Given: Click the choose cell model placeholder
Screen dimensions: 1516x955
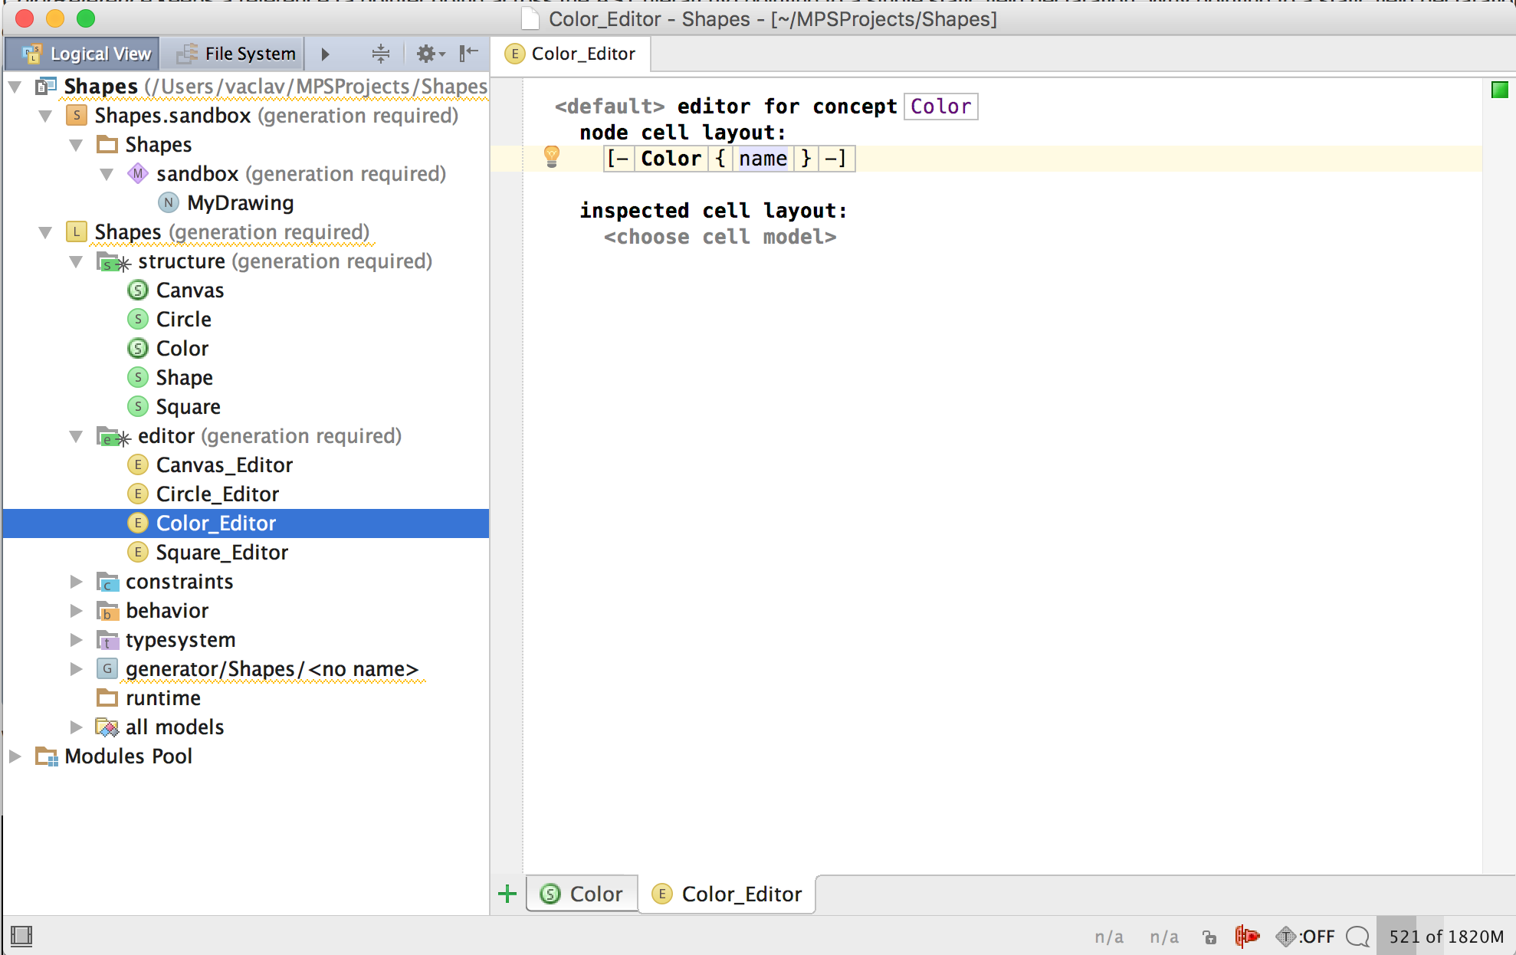Looking at the screenshot, I should click(x=719, y=237).
